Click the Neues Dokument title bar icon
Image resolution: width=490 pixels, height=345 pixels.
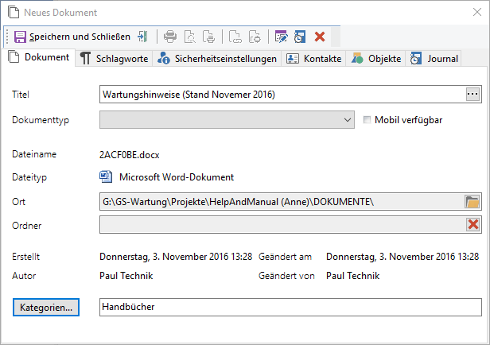tap(14, 13)
